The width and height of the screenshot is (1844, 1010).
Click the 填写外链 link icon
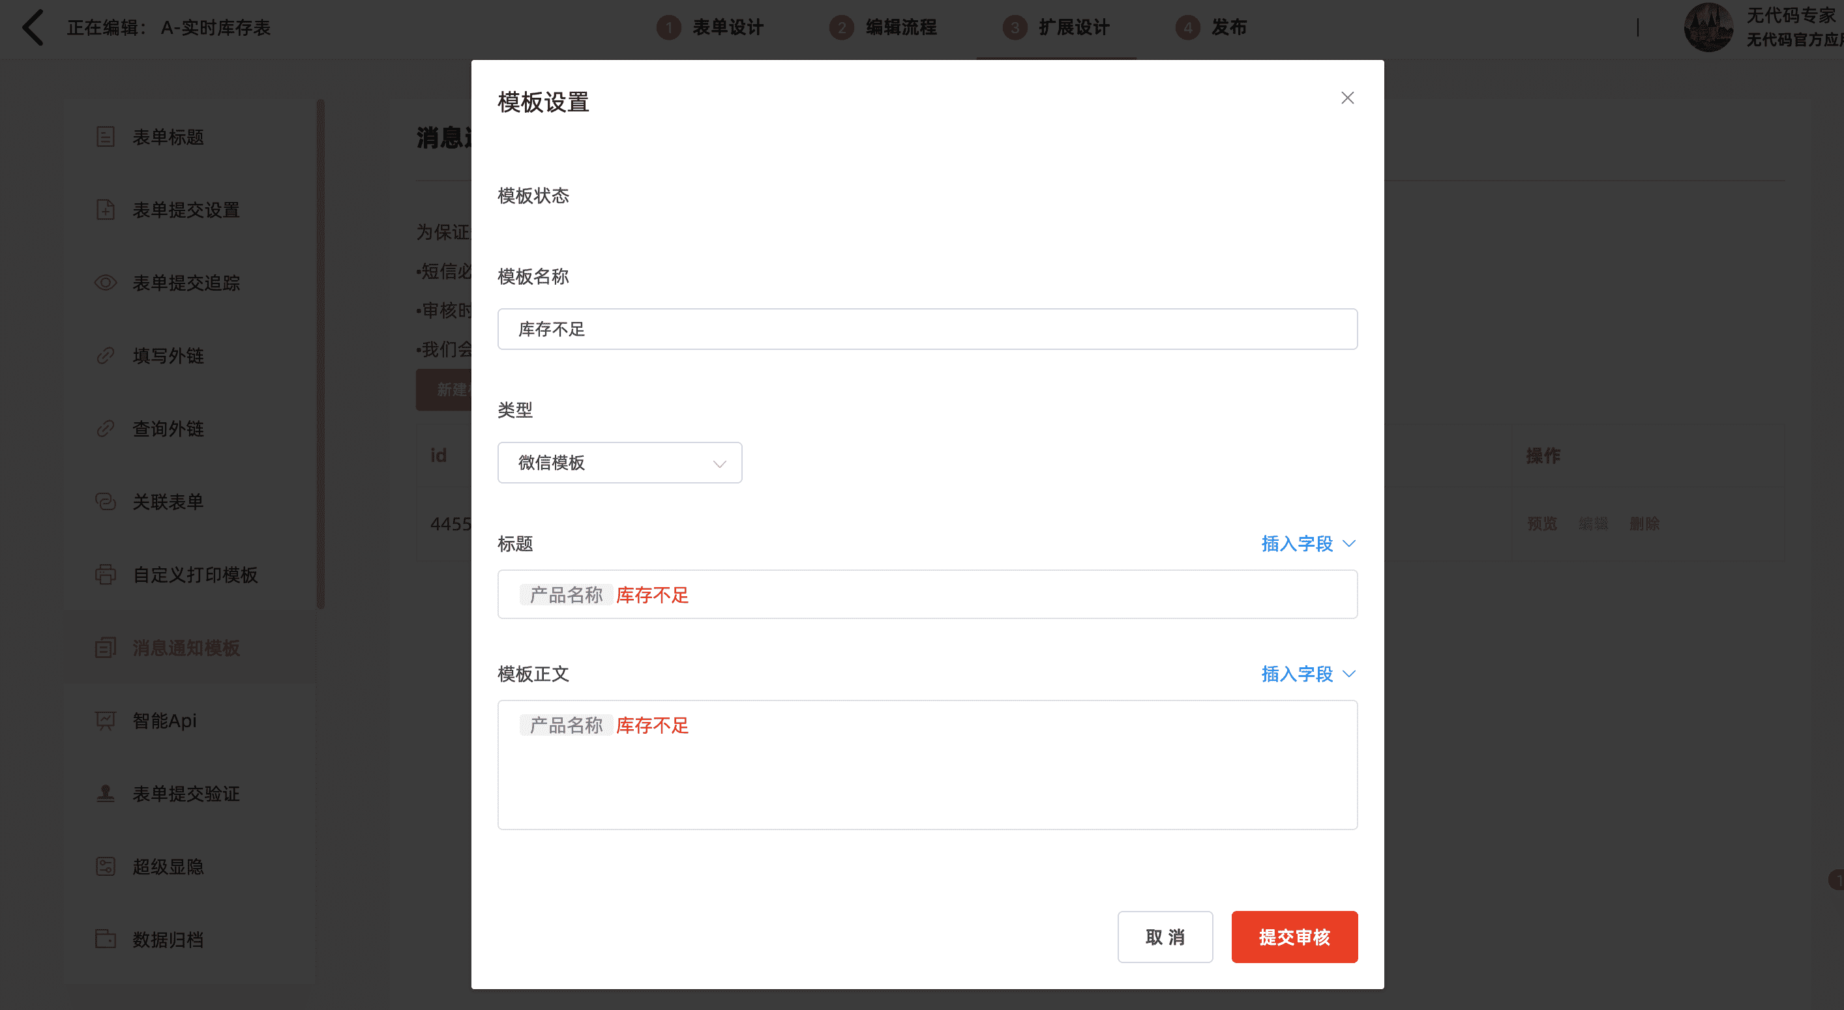[105, 356]
